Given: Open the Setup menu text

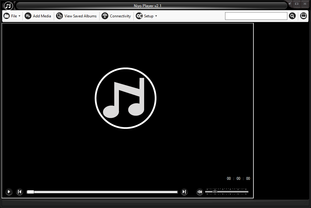Looking at the screenshot, I should tap(148, 16).
